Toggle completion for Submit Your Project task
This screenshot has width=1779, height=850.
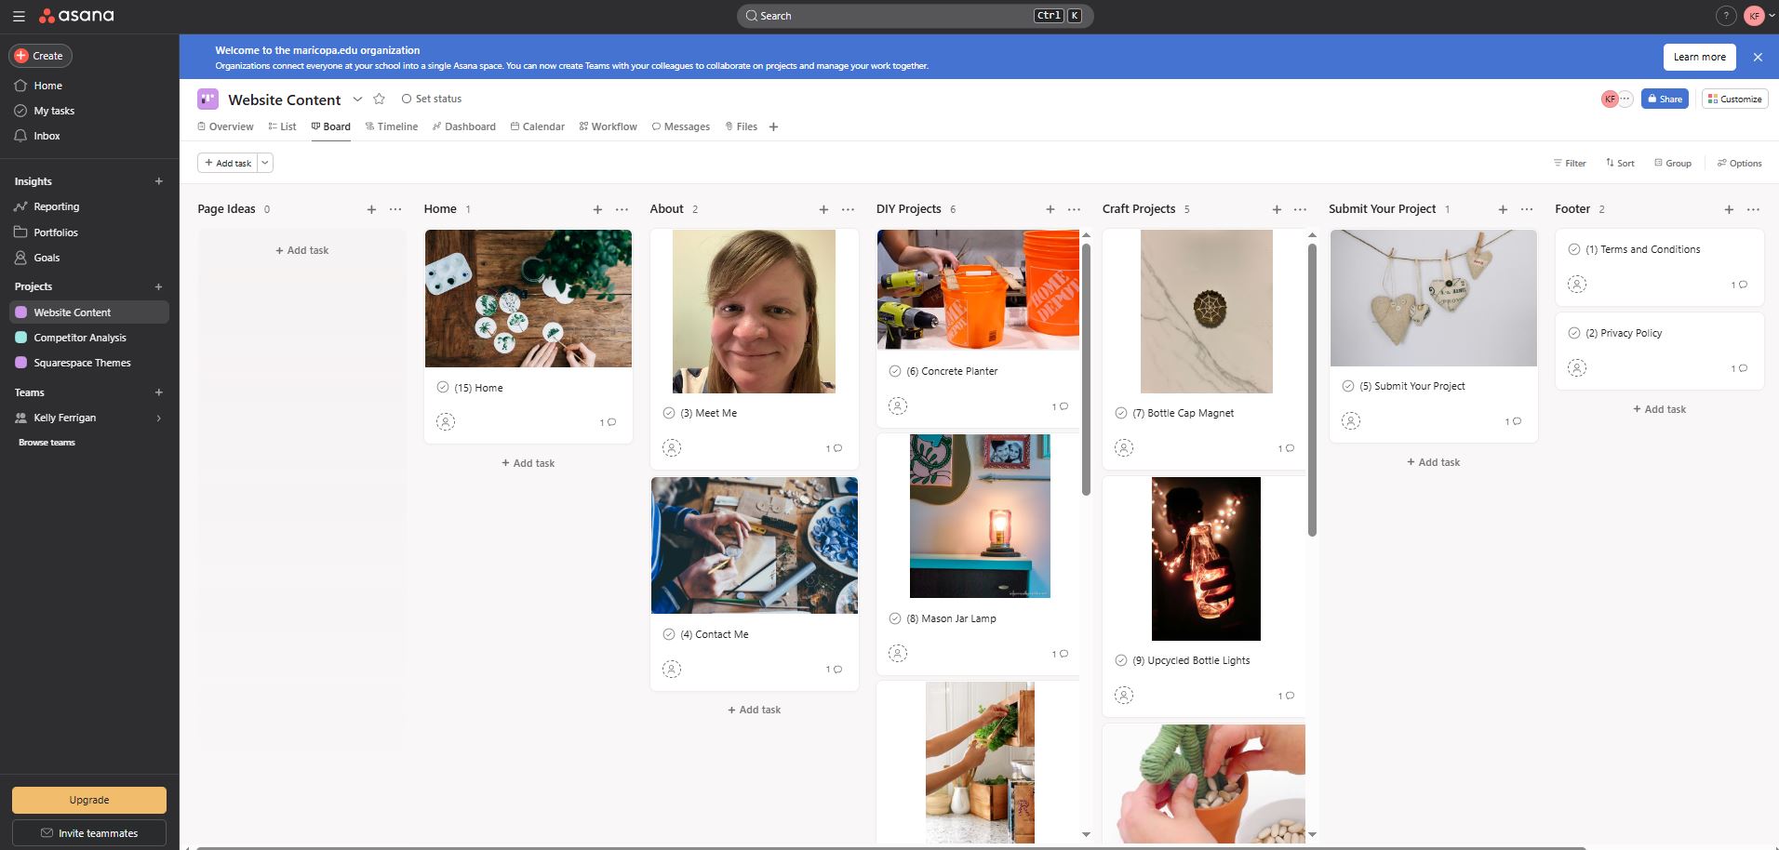point(1348,386)
